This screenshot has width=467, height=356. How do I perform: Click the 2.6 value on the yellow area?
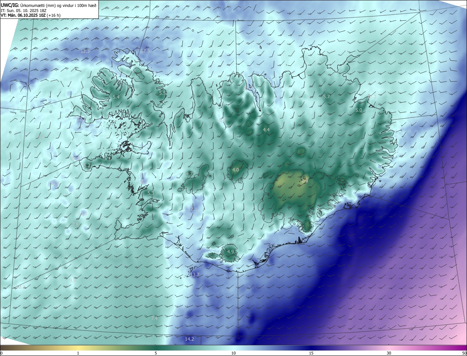point(305,180)
